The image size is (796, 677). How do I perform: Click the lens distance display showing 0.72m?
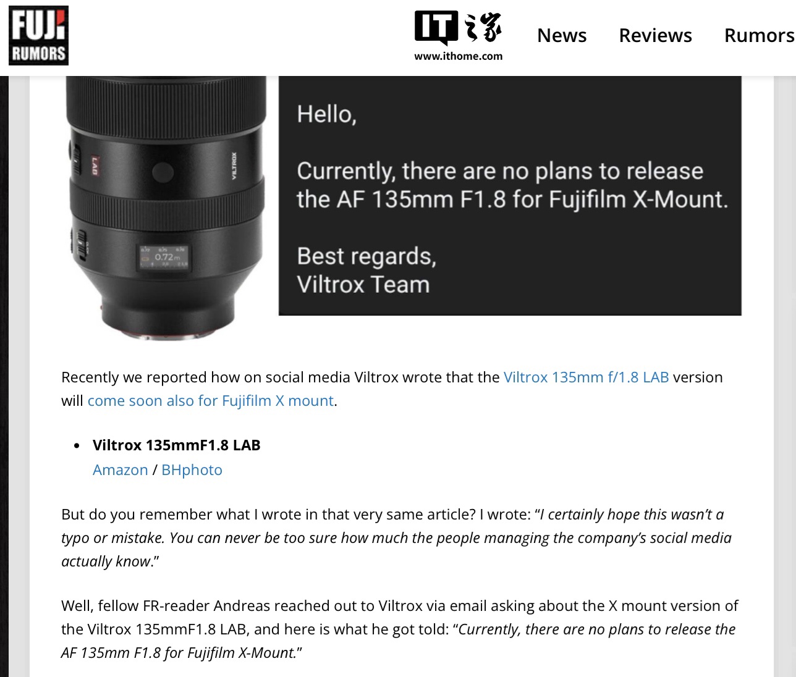pyautogui.click(x=164, y=257)
